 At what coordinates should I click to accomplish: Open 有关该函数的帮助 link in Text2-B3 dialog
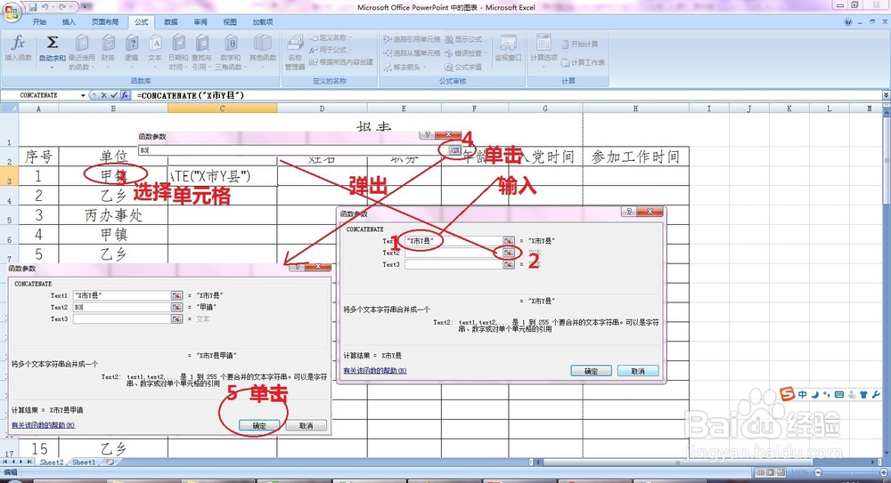coord(43,425)
